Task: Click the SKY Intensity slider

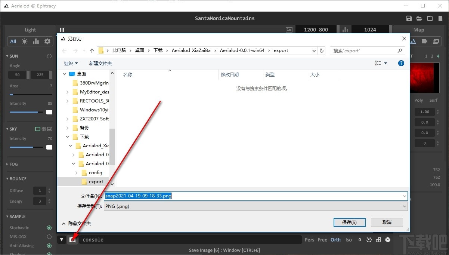Action: pos(26,147)
